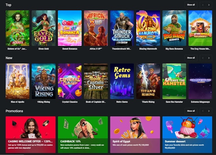Open the Summer dessert promotion banner
This screenshot has height=155, width=216.
(x=187, y=135)
